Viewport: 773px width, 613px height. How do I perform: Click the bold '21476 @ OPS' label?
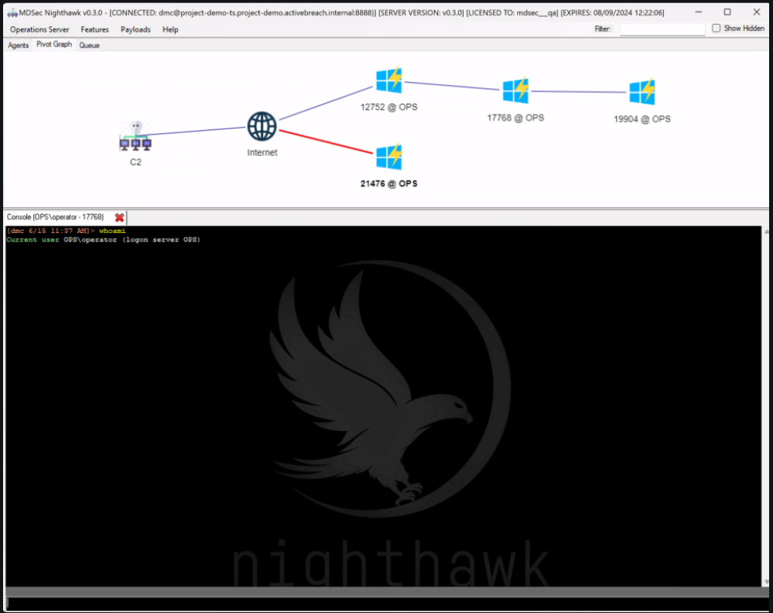coord(389,183)
